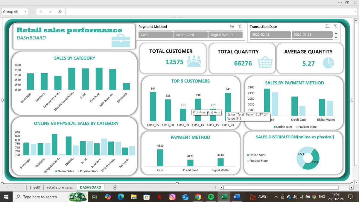Open the Name Box dropdown
359x202 pixels.
pos(25,12)
